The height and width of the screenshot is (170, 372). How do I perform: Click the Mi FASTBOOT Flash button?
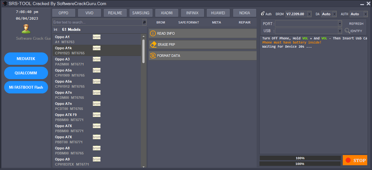[26, 87]
